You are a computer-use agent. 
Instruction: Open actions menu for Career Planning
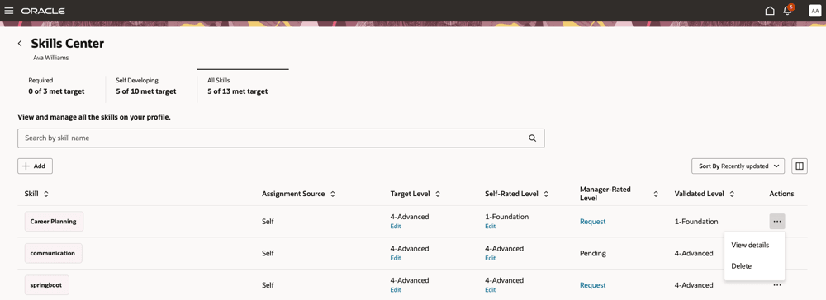click(777, 222)
